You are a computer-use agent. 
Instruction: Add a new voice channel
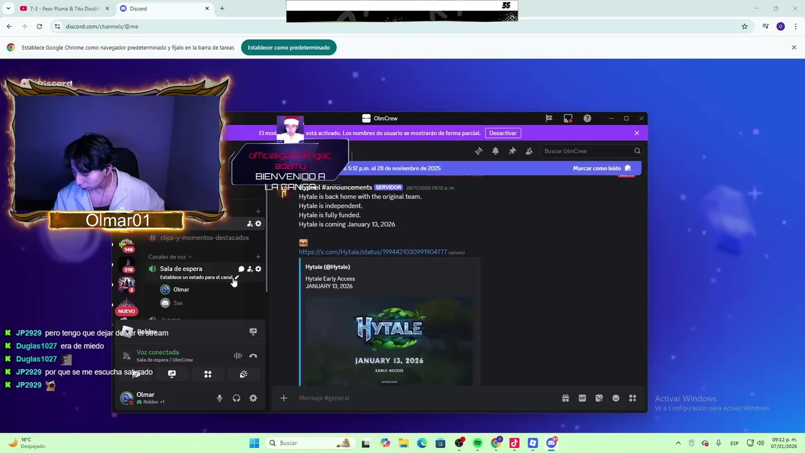(258, 257)
